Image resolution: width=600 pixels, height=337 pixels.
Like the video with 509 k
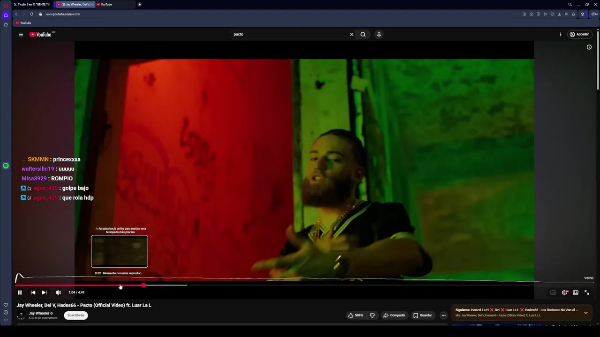pos(356,315)
